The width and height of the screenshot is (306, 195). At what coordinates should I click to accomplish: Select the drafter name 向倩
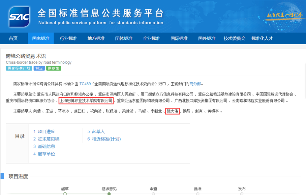pos(37,111)
